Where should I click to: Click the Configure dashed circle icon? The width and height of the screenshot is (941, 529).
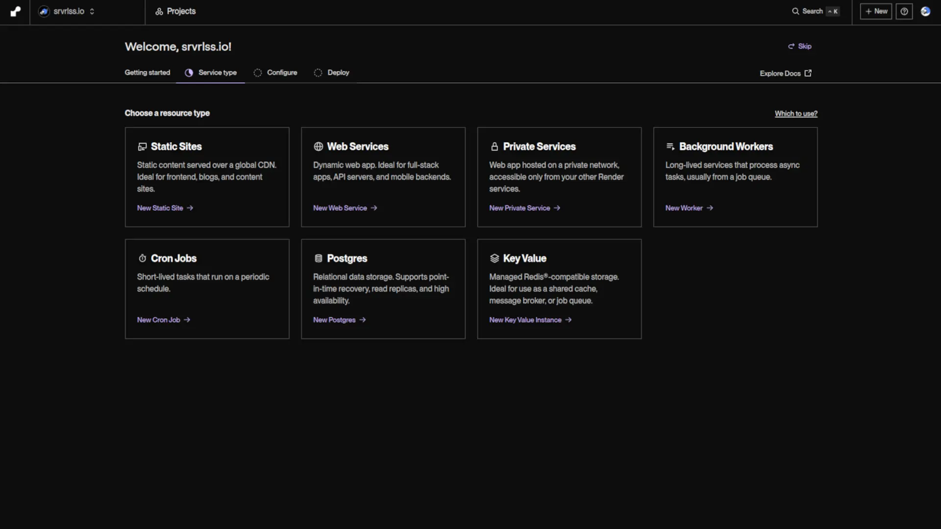pos(258,72)
